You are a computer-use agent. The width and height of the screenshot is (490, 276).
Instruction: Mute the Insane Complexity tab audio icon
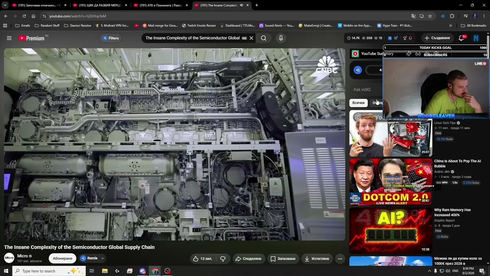(x=241, y=5)
